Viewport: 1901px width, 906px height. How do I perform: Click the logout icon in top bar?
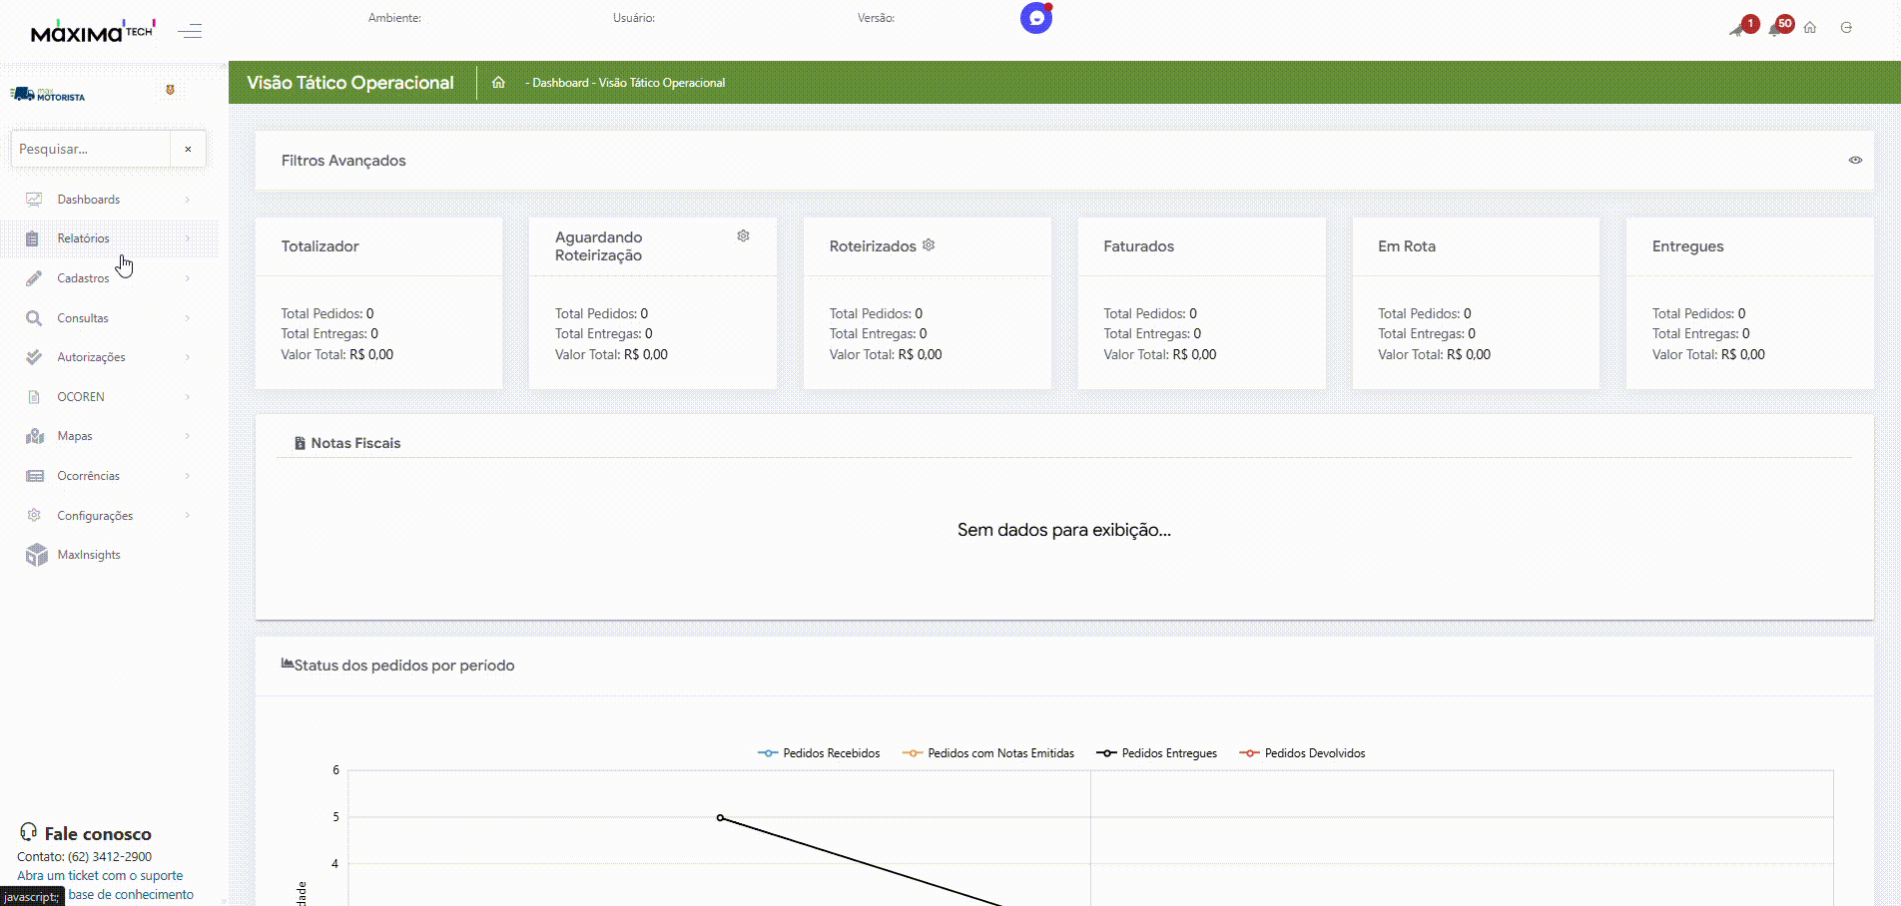click(x=1846, y=28)
